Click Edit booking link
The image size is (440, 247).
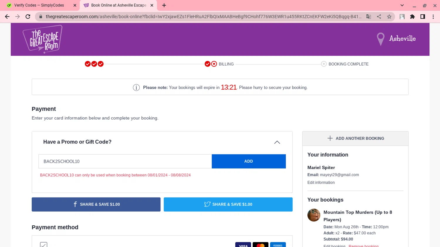pyautogui.click(x=334, y=246)
